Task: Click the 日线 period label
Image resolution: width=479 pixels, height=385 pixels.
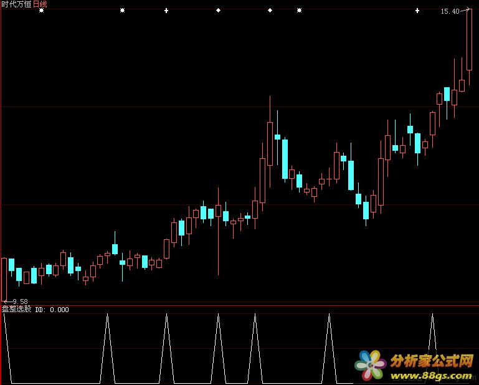Action: point(40,4)
